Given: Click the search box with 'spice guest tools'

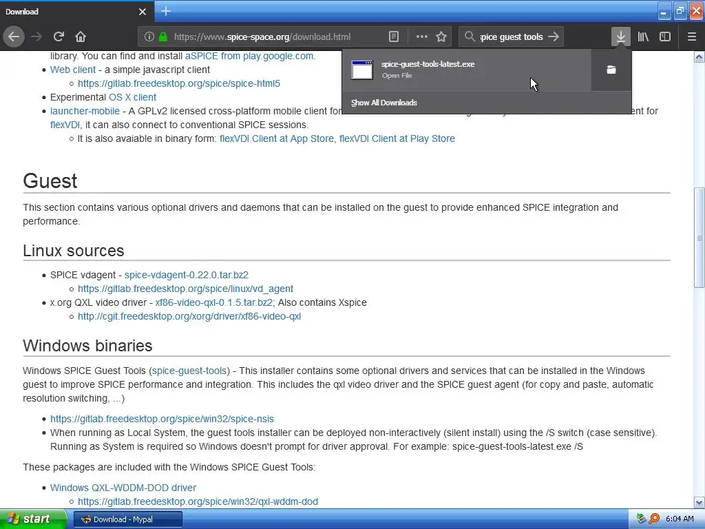Looking at the screenshot, I should [x=512, y=37].
